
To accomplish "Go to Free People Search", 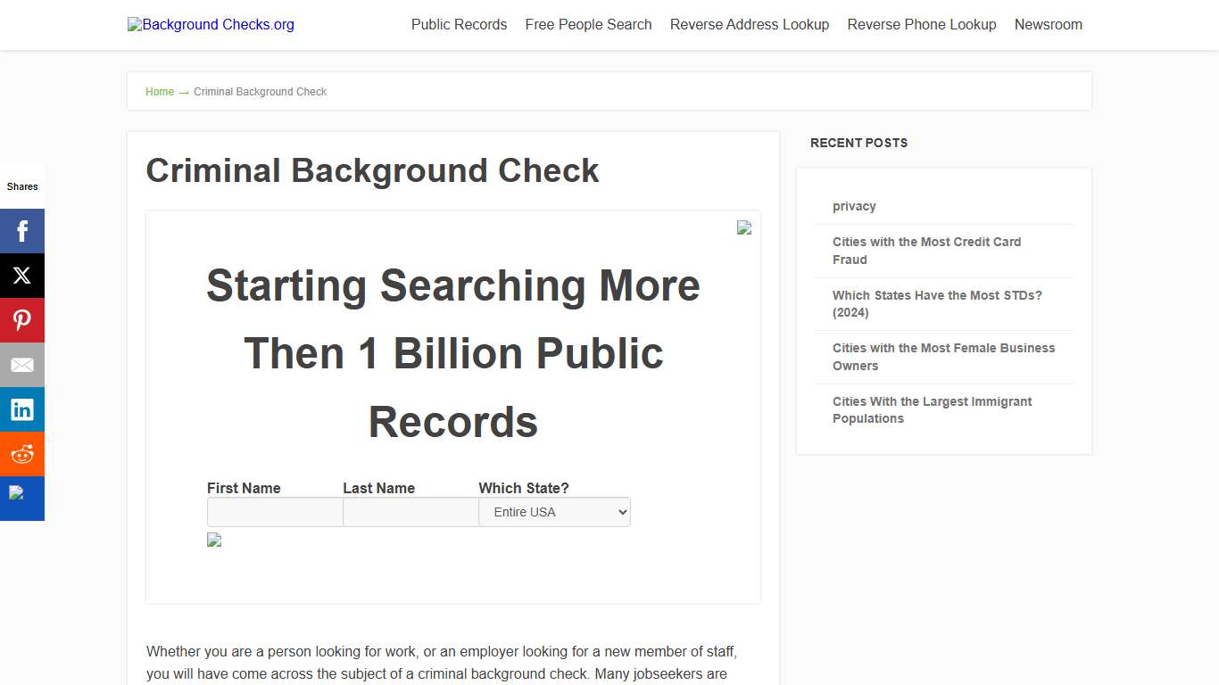I will (x=588, y=24).
